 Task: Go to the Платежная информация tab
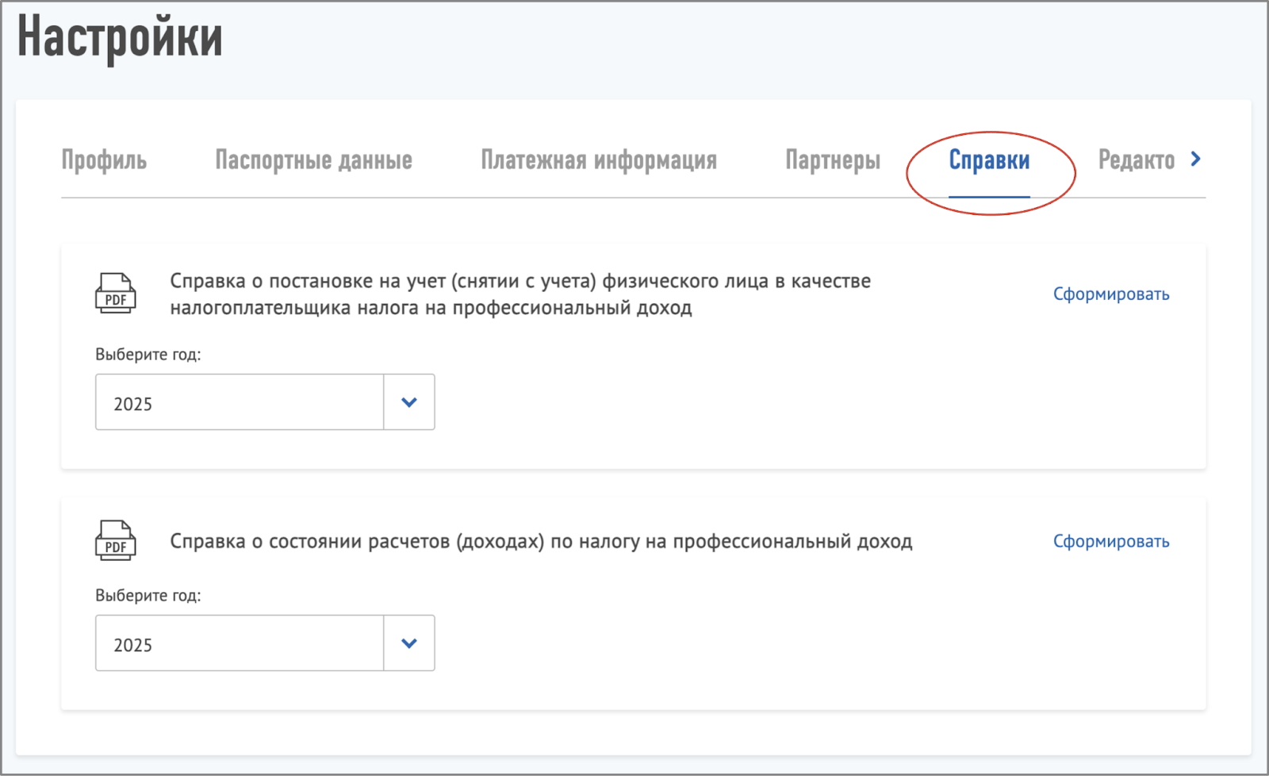pyautogui.click(x=599, y=160)
